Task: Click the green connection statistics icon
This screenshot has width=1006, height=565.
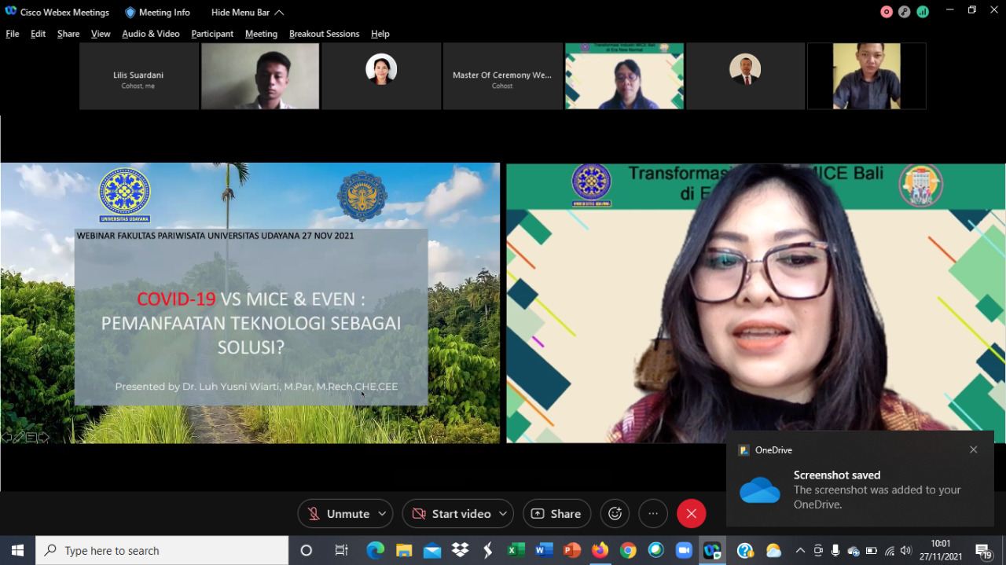Action: (923, 12)
